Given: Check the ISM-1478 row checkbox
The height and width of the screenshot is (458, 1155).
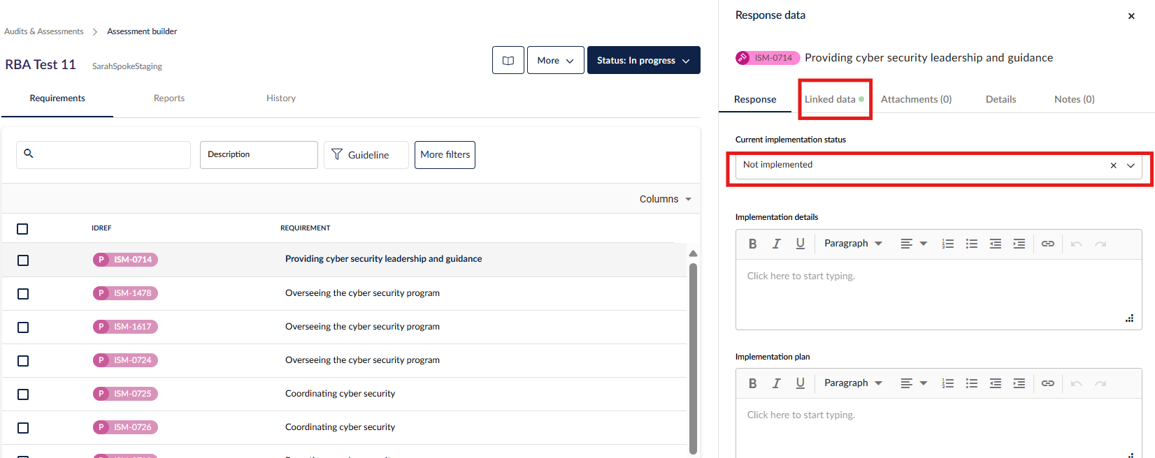Looking at the screenshot, I should coord(23,294).
